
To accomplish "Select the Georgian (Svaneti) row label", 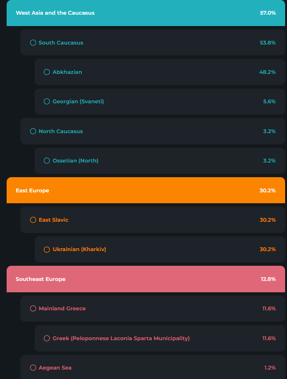I will (x=78, y=101).
